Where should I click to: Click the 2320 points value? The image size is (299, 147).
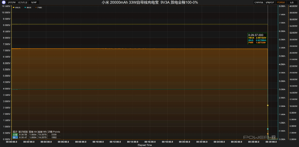click(54, 135)
